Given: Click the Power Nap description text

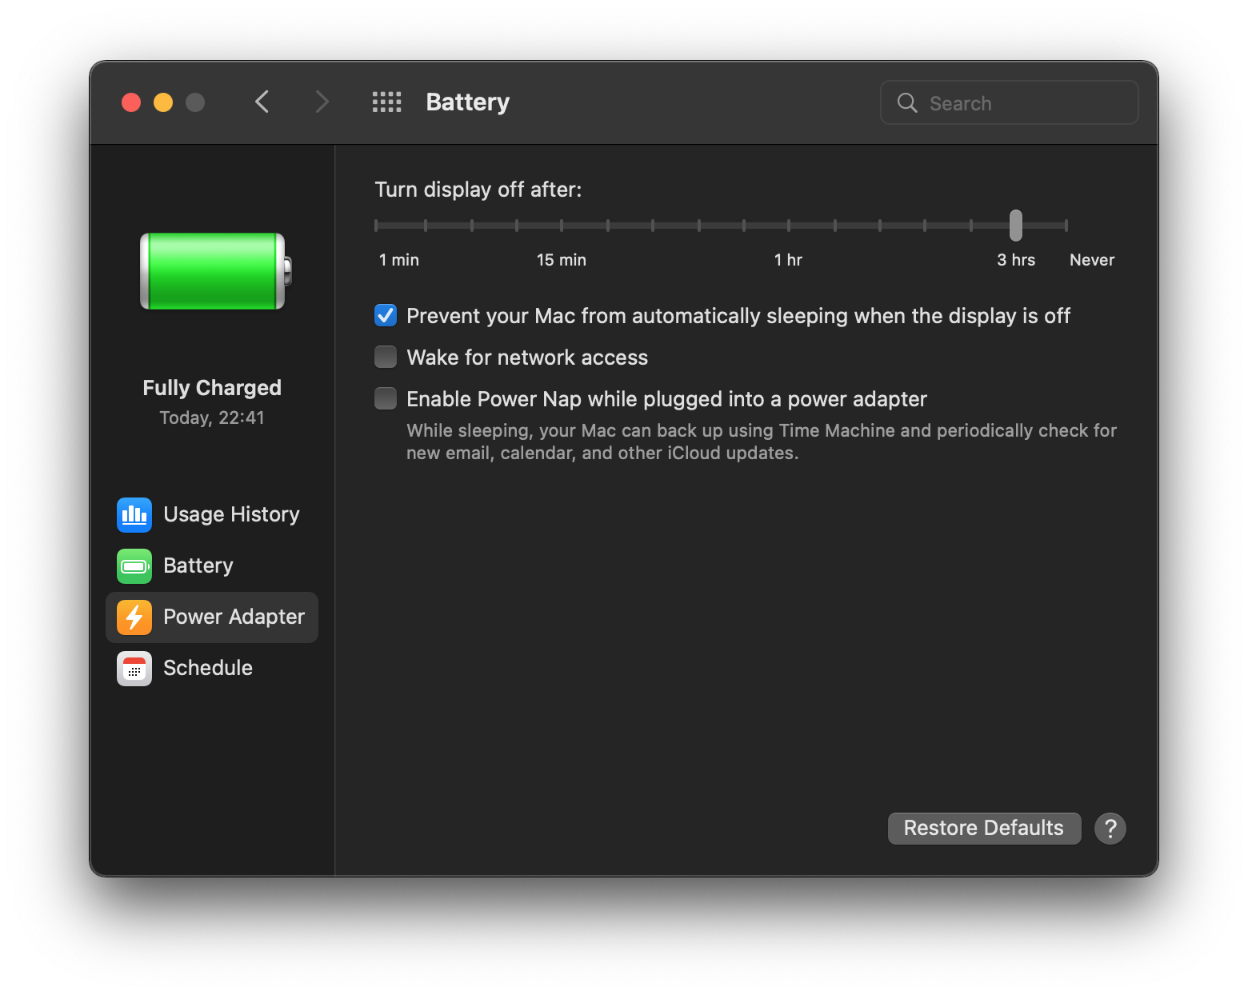Looking at the screenshot, I should pos(762,442).
